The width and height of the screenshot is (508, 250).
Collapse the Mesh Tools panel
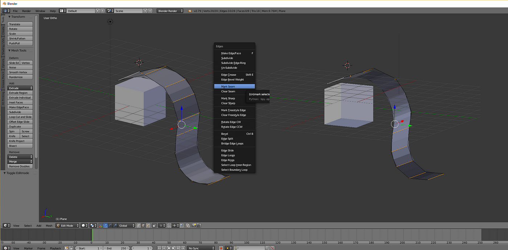point(10,50)
